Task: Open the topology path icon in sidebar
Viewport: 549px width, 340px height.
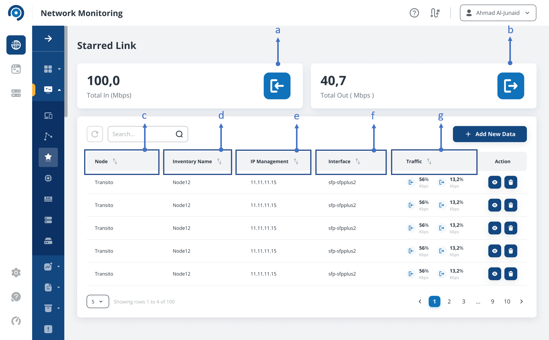Action: 48,136
